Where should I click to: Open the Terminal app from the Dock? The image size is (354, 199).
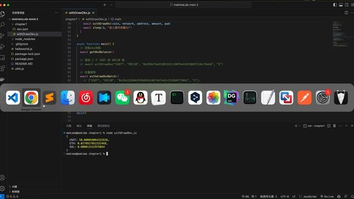[177, 98]
